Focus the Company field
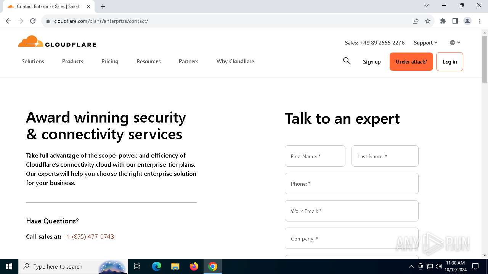 point(352,238)
